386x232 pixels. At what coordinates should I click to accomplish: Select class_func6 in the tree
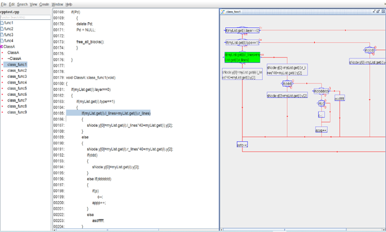pos(17,94)
